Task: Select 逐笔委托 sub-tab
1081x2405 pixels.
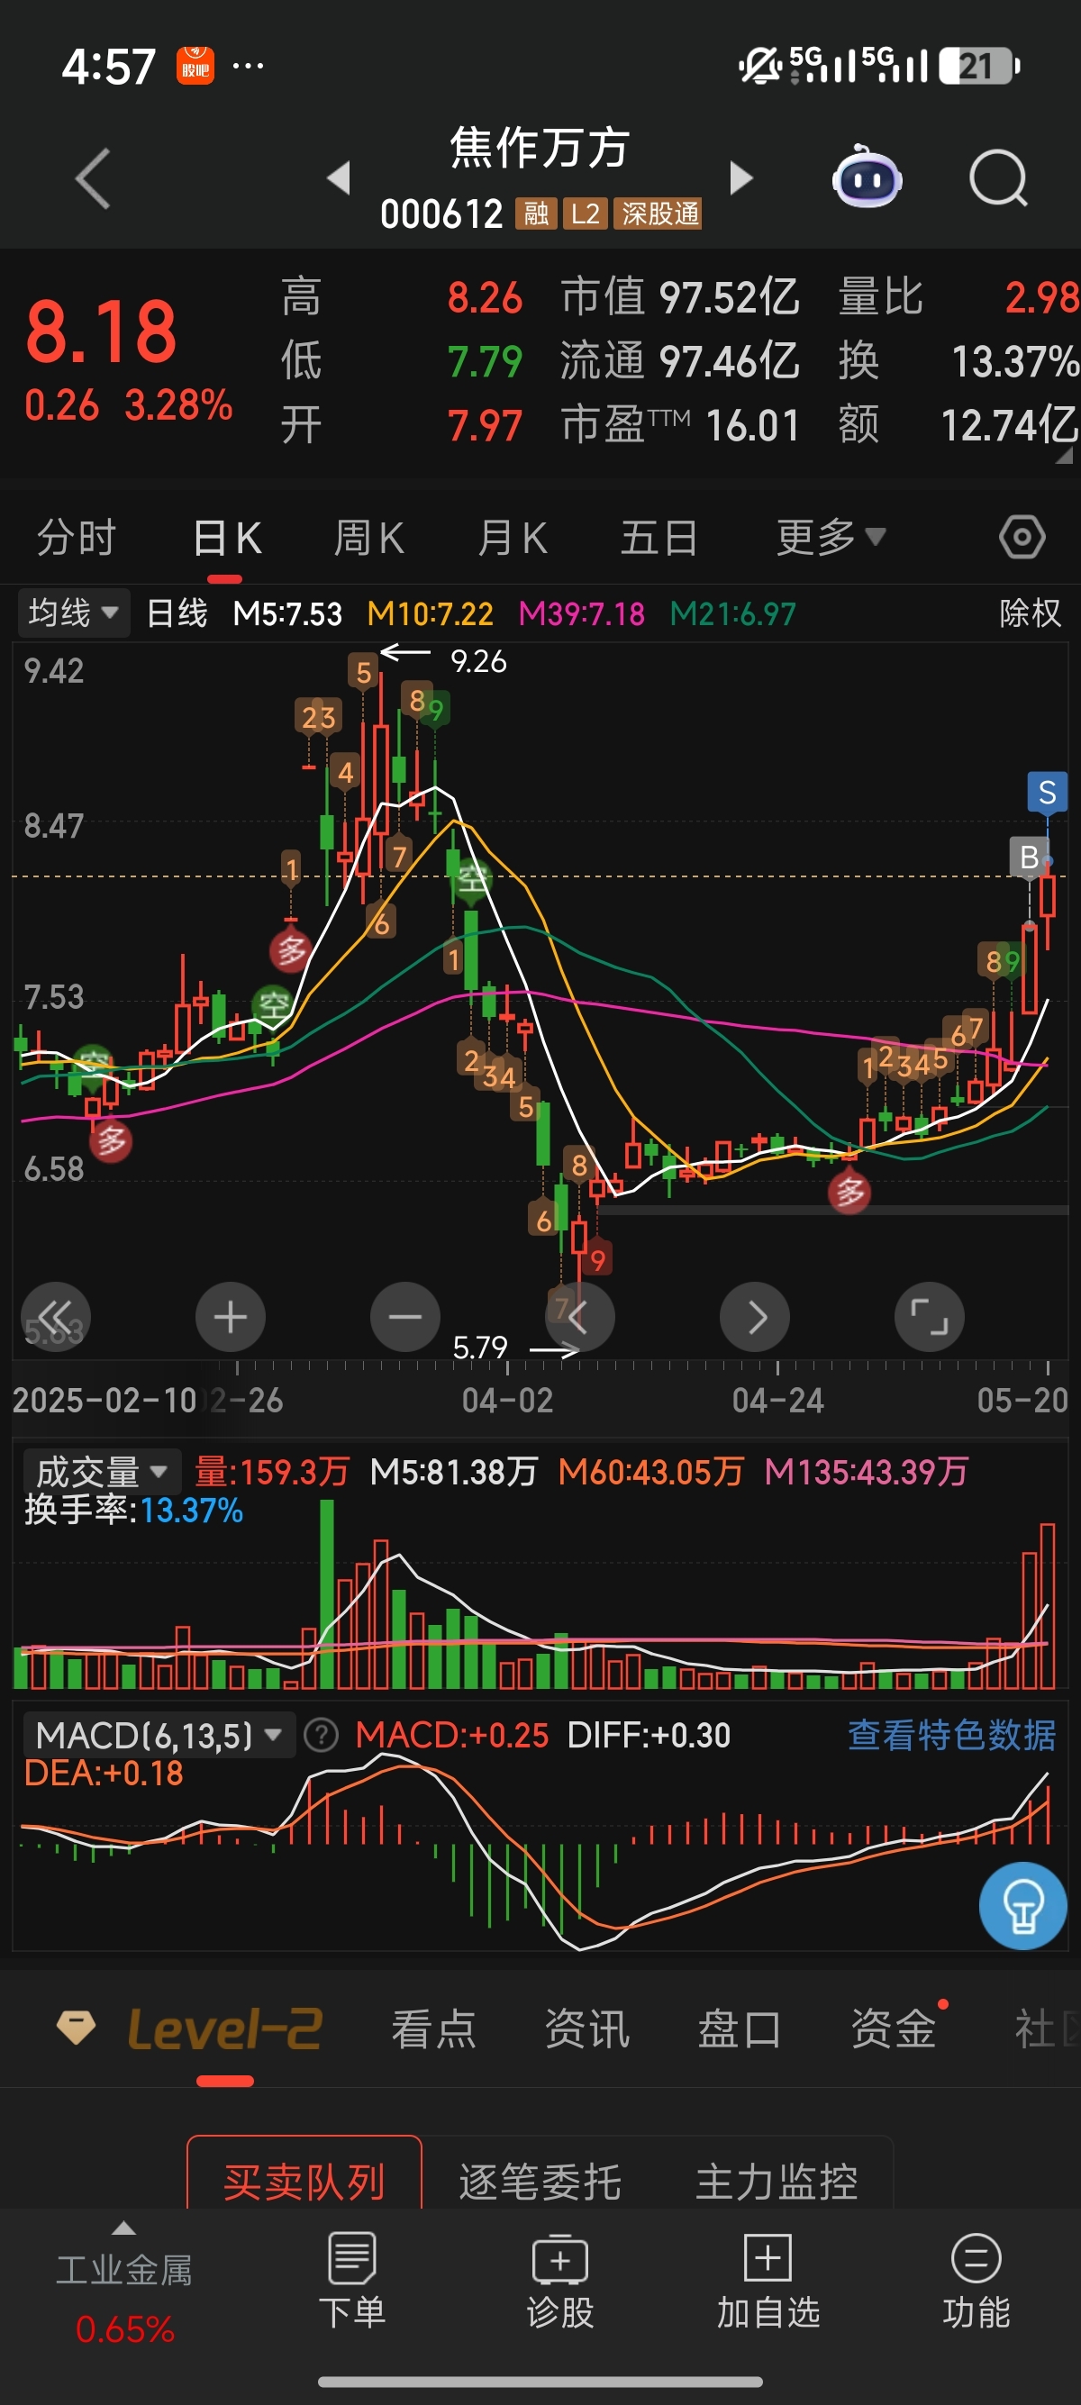Action: coord(540,2182)
